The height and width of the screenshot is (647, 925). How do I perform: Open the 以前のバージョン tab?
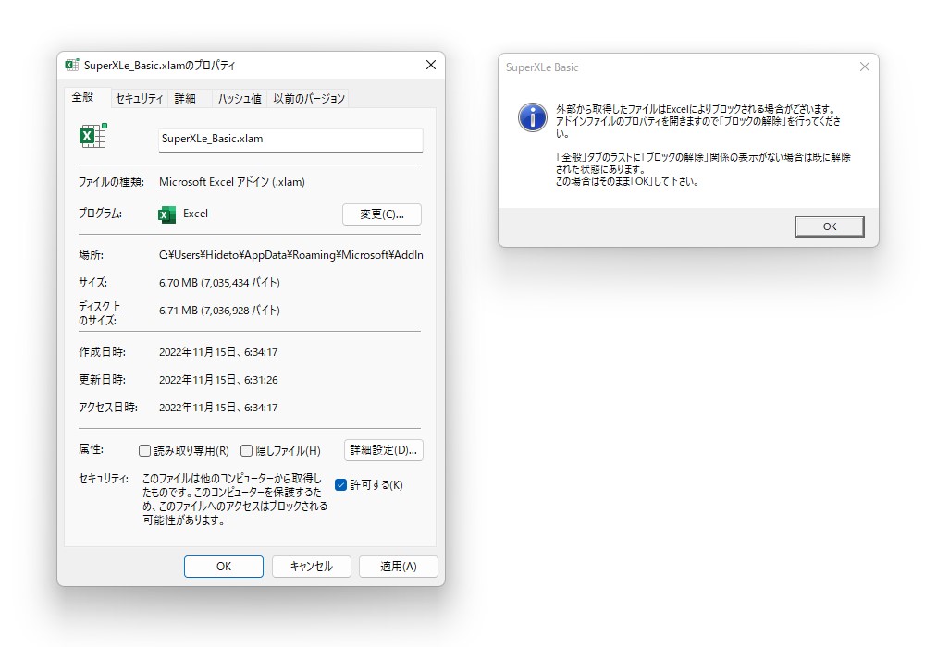click(x=307, y=97)
